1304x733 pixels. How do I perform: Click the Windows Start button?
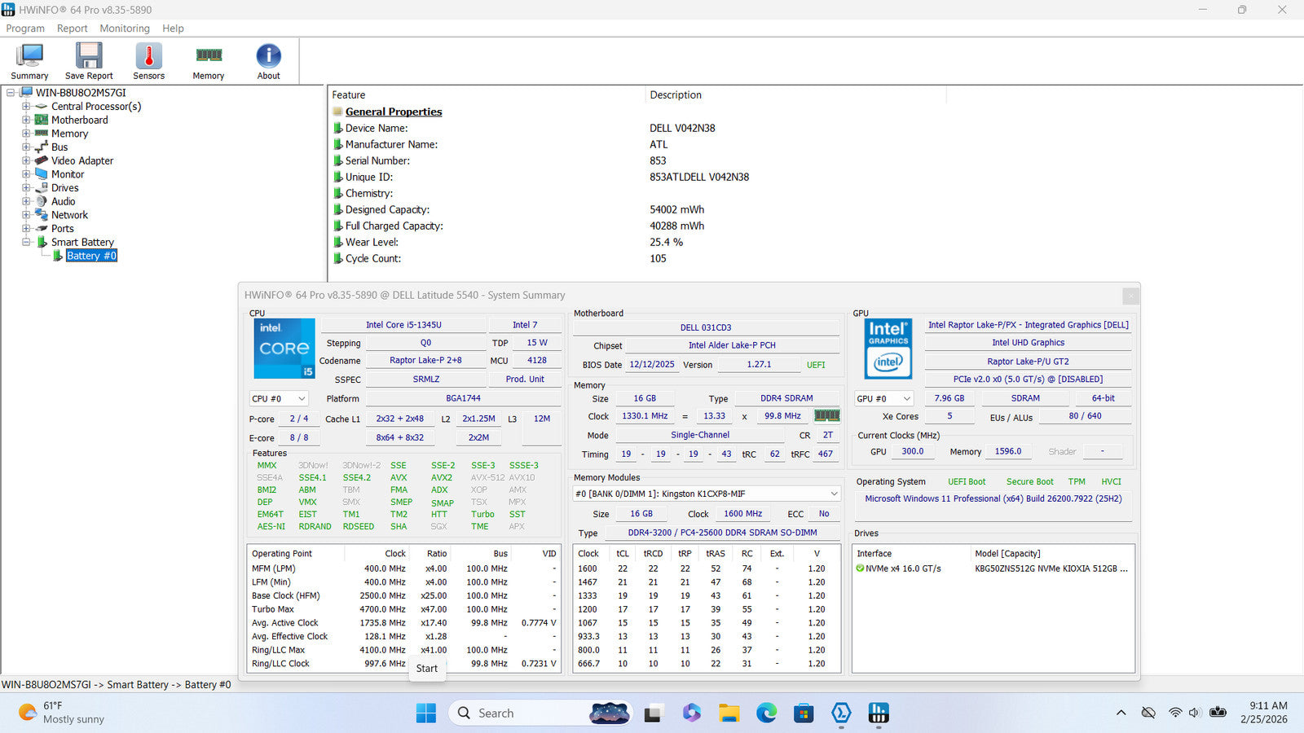425,713
